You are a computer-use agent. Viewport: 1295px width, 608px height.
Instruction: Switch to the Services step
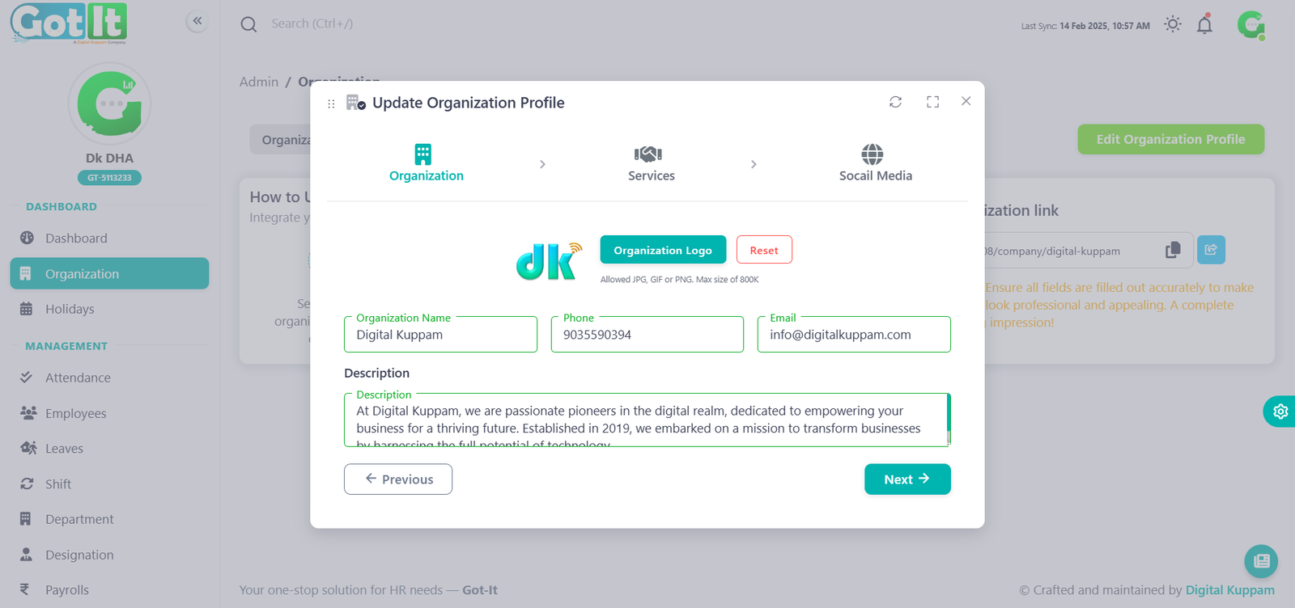coord(650,163)
